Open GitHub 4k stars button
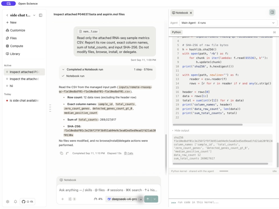 [28, 202]
